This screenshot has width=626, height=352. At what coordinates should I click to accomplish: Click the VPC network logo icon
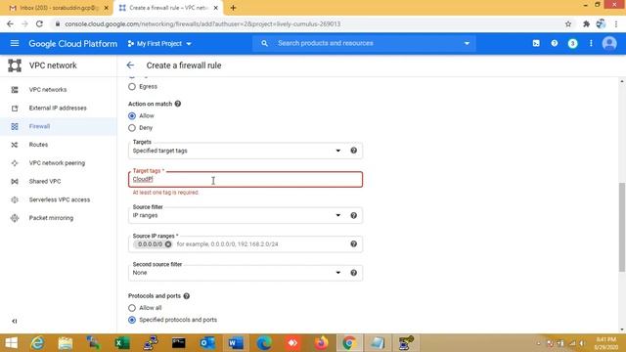click(15, 66)
